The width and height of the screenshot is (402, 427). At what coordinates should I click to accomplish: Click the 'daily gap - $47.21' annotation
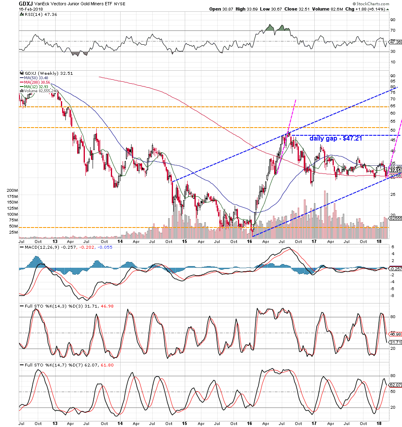pos(336,139)
